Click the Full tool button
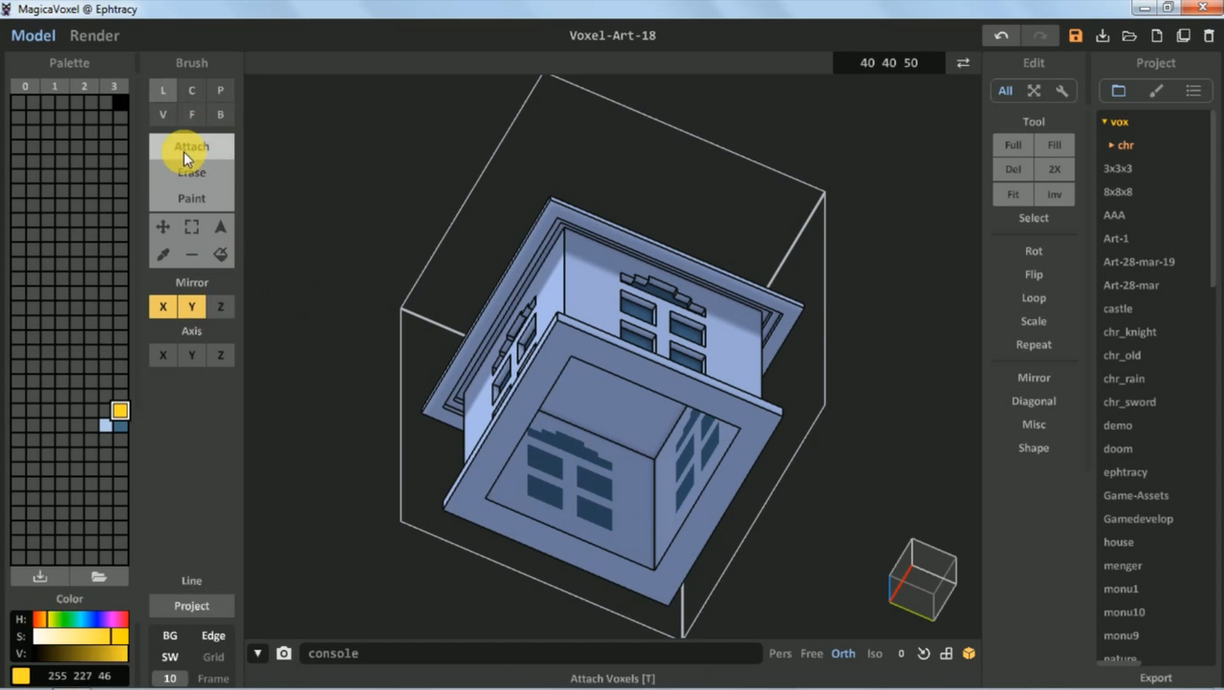The image size is (1224, 690). pos(1013,145)
